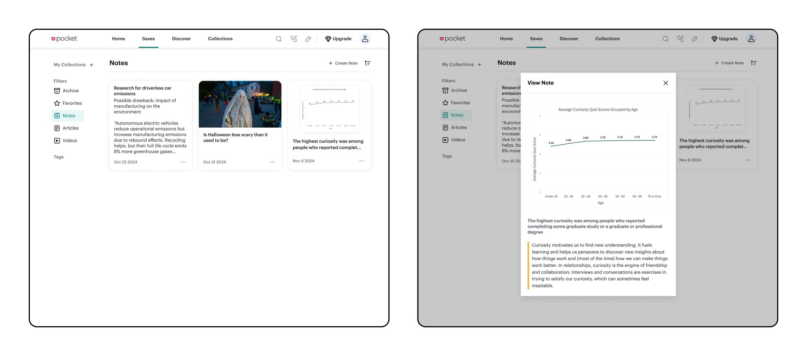807x356 pixels.
Task: Select the Articles filter icon
Action: pos(57,128)
